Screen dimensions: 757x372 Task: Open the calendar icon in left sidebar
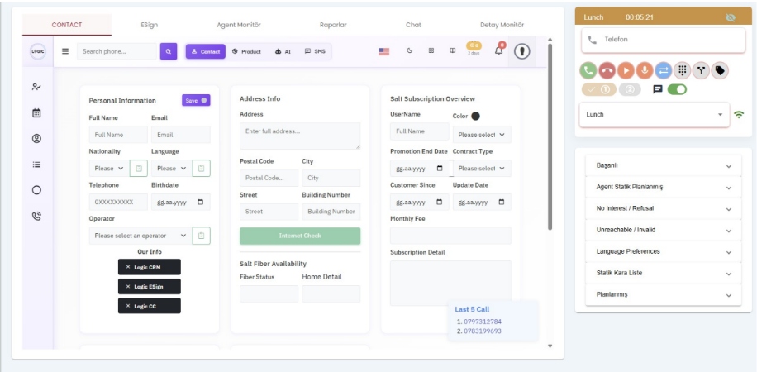pyautogui.click(x=36, y=113)
